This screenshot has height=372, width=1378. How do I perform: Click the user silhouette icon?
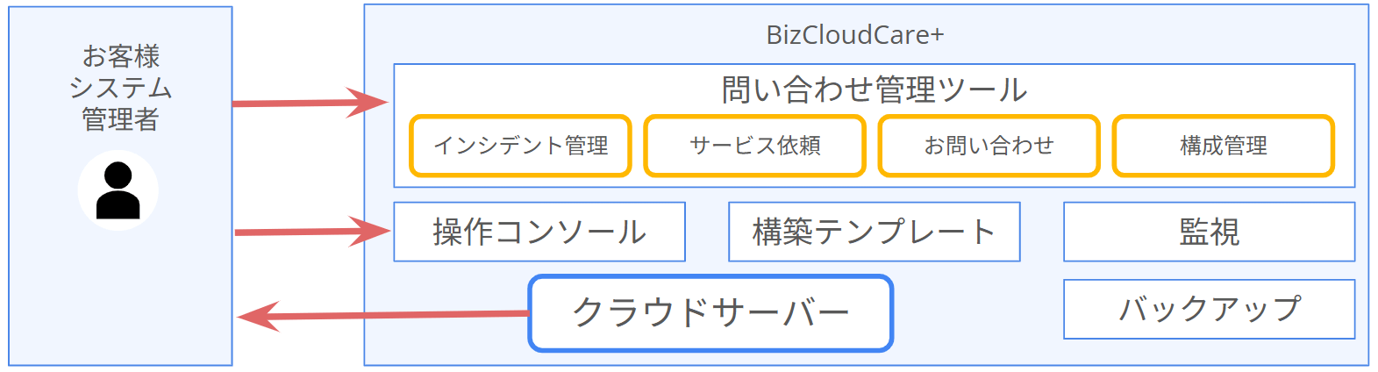(118, 190)
